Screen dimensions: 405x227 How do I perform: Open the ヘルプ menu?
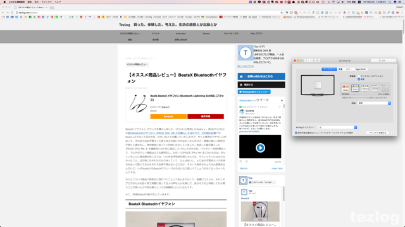pyautogui.click(x=58, y=2)
